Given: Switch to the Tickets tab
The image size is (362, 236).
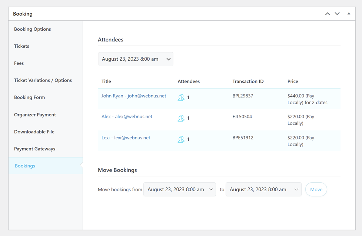Looking at the screenshot, I should coord(21,46).
